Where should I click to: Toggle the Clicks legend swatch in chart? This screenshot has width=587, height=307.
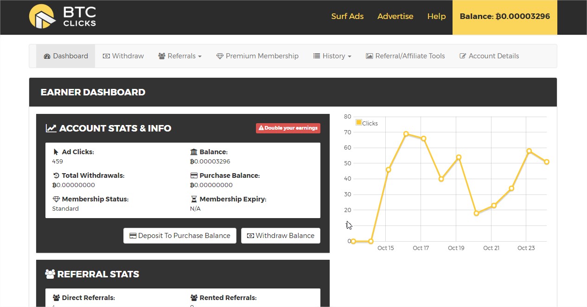tap(358, 123)
